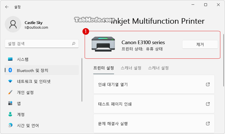Click the Bluetooth icon in sidebar
The height and width of the screenshot is (134, 225).
[x=10, y=70]
